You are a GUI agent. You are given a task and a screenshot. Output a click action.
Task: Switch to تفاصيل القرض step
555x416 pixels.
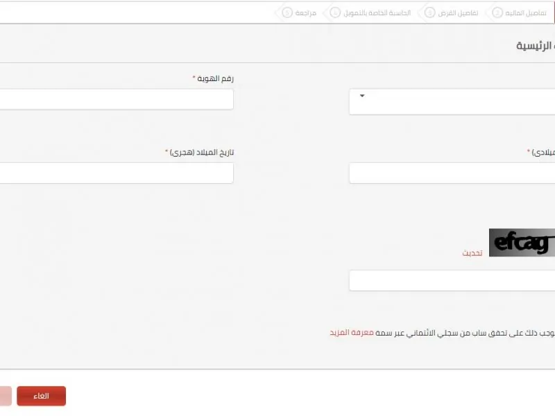(452, 12)
